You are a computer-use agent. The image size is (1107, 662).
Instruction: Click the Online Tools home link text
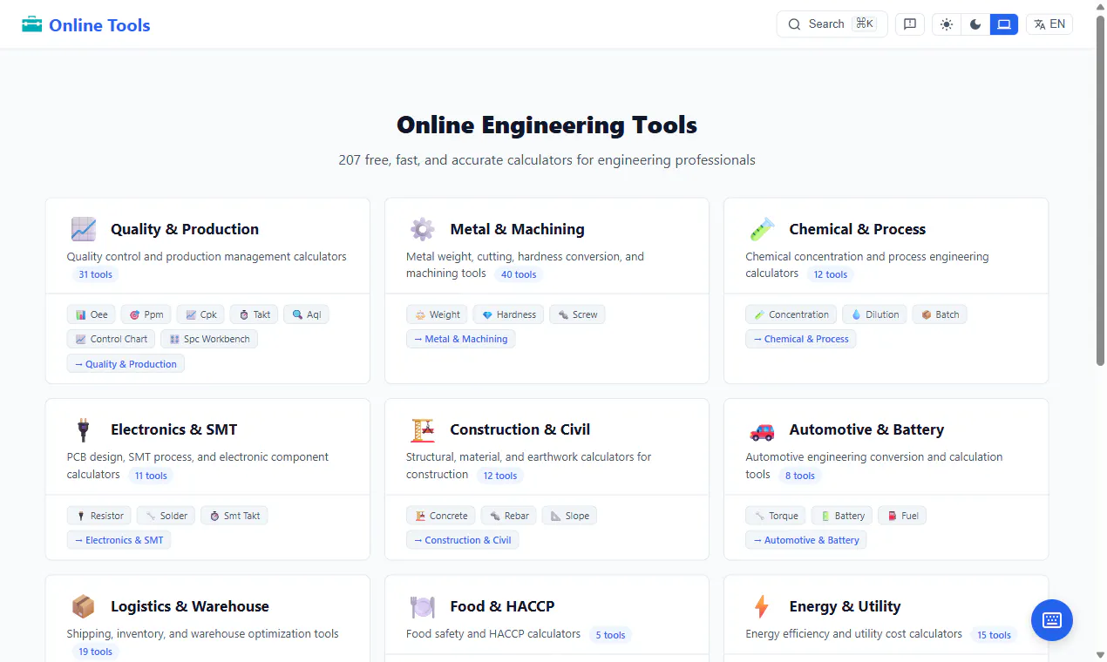tap(99, 25)
